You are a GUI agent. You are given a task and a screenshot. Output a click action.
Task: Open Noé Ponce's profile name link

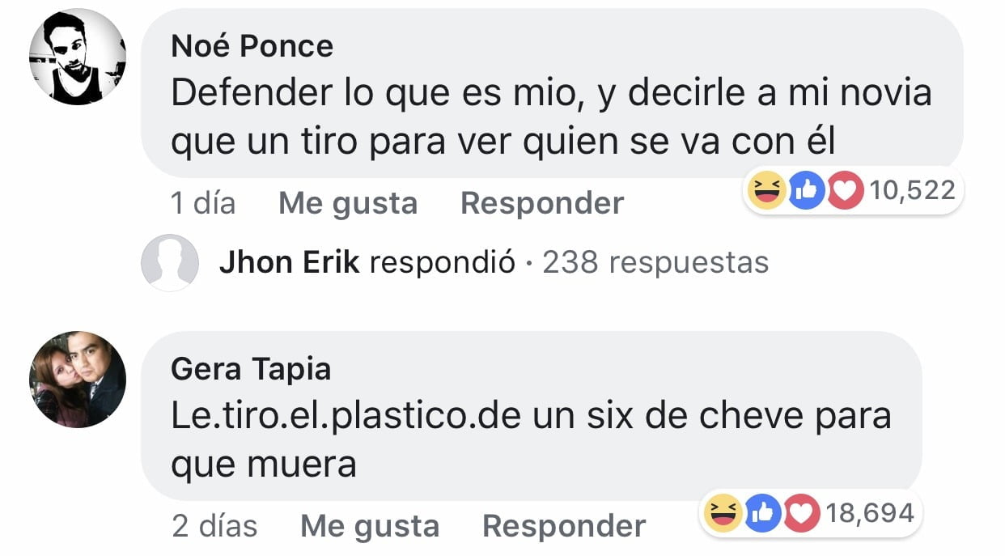(252, 46)
